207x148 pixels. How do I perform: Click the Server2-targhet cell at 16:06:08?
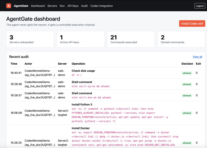coord(63,113)
